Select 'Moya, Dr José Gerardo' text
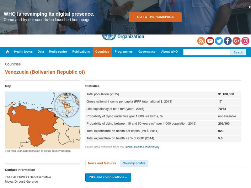The image size is (251, 188). coord(21,182)
